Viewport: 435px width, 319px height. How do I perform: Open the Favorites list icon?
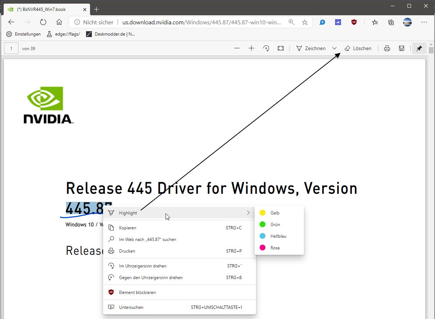tap(375, 22)
